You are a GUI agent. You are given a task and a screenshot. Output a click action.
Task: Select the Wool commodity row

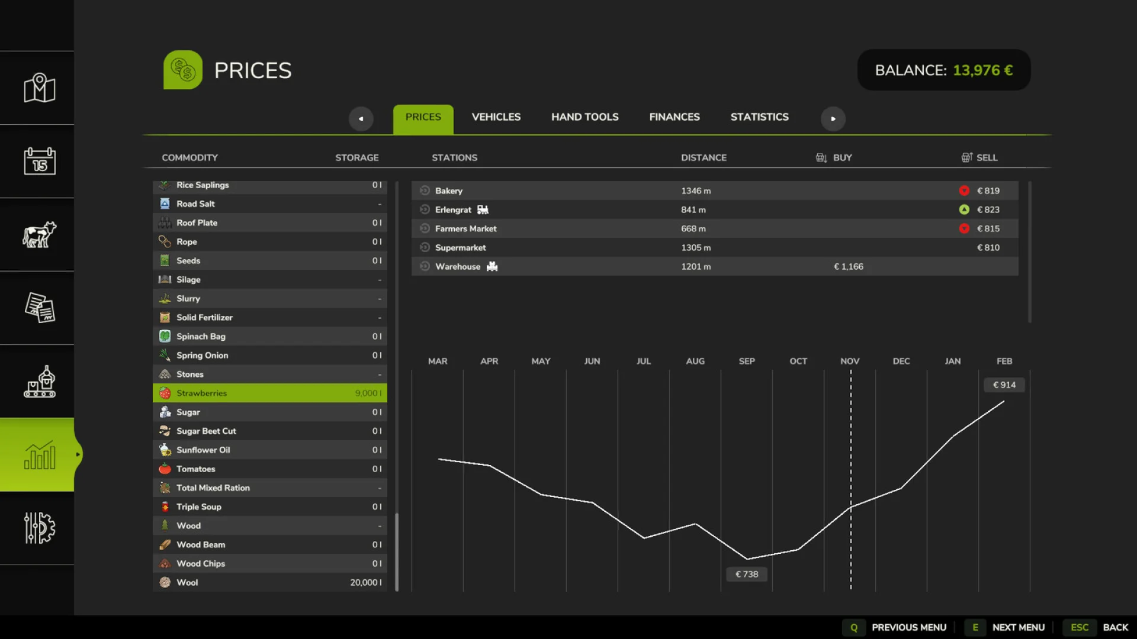pos(269,582)
